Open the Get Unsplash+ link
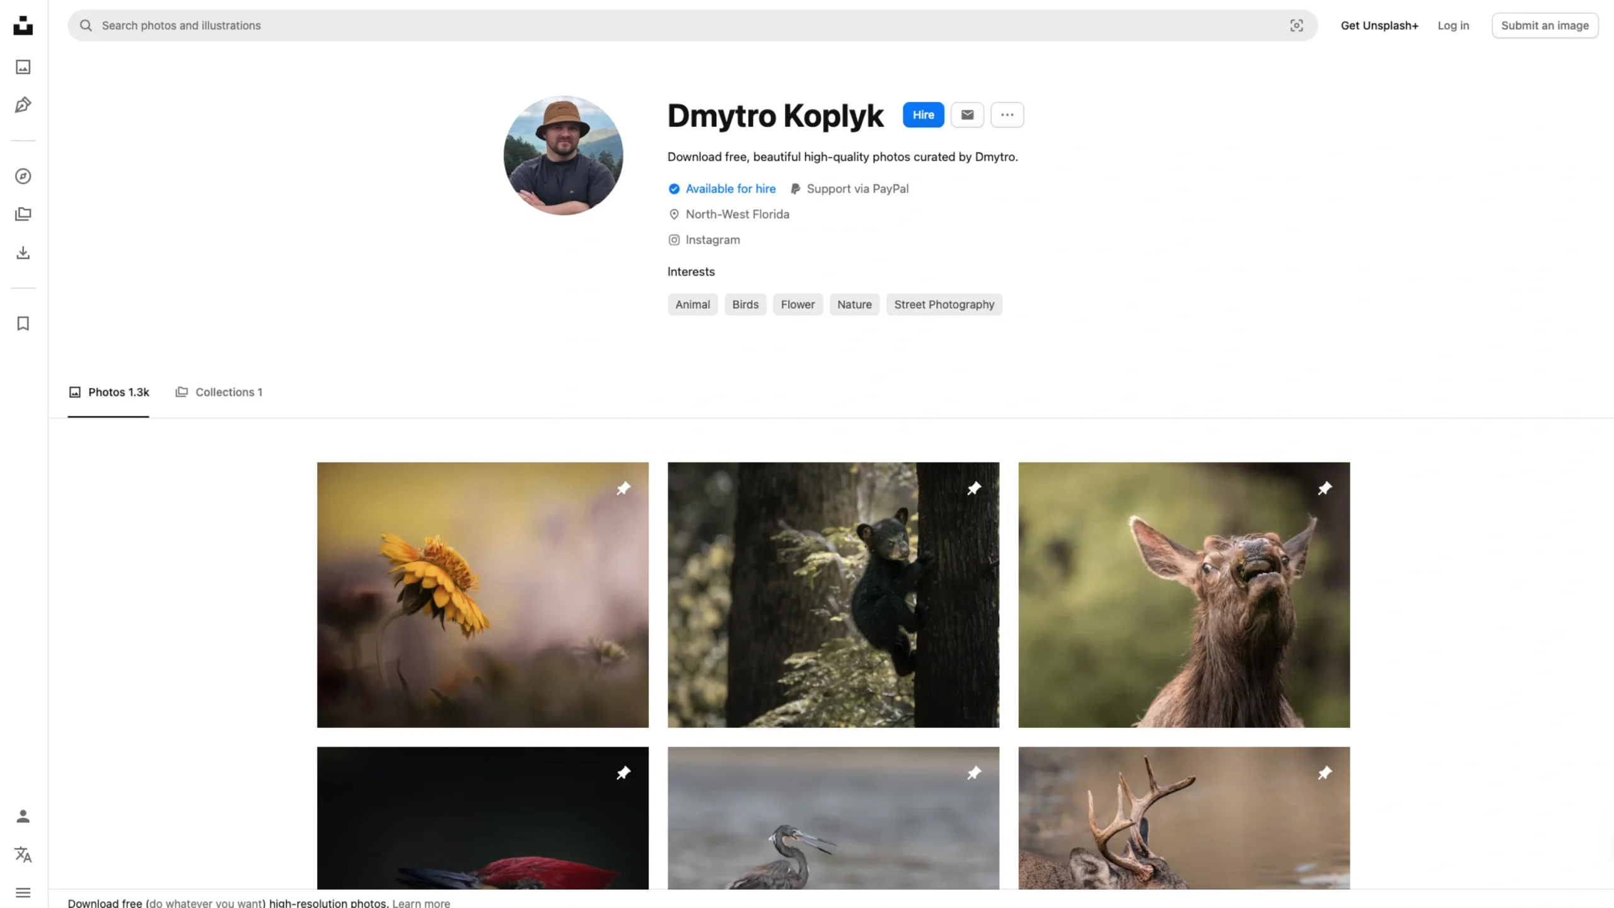 coord(1379,25)
